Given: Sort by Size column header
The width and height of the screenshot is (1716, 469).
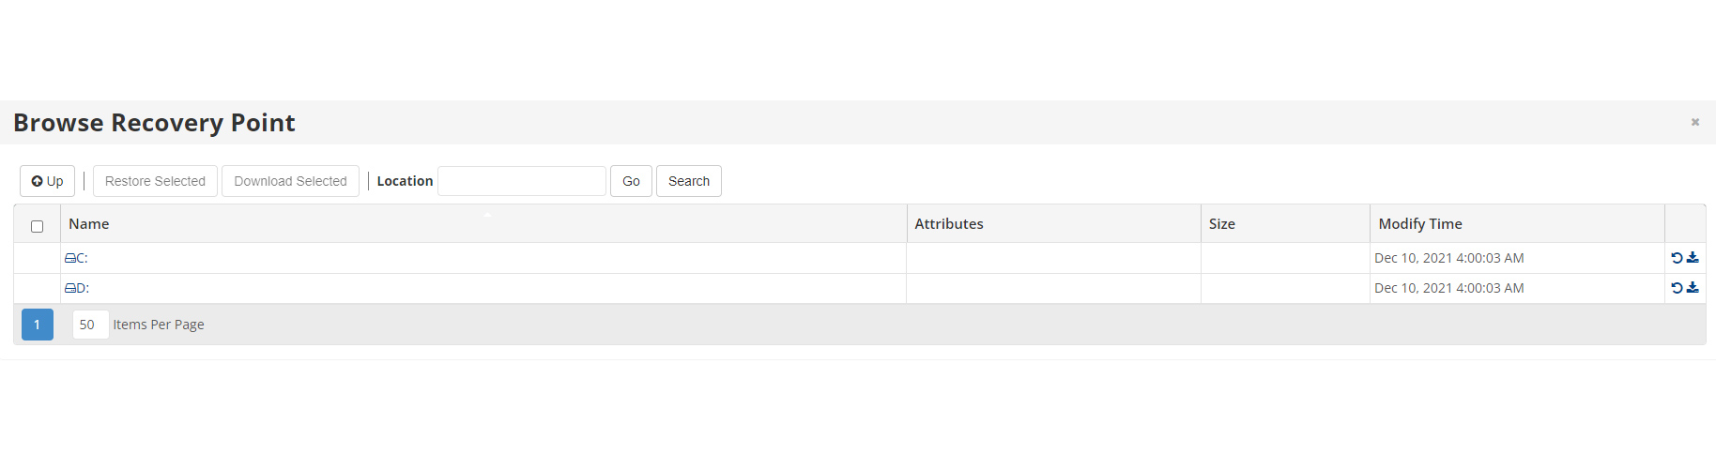Looking at the screenshot, I should point(1221,224).
